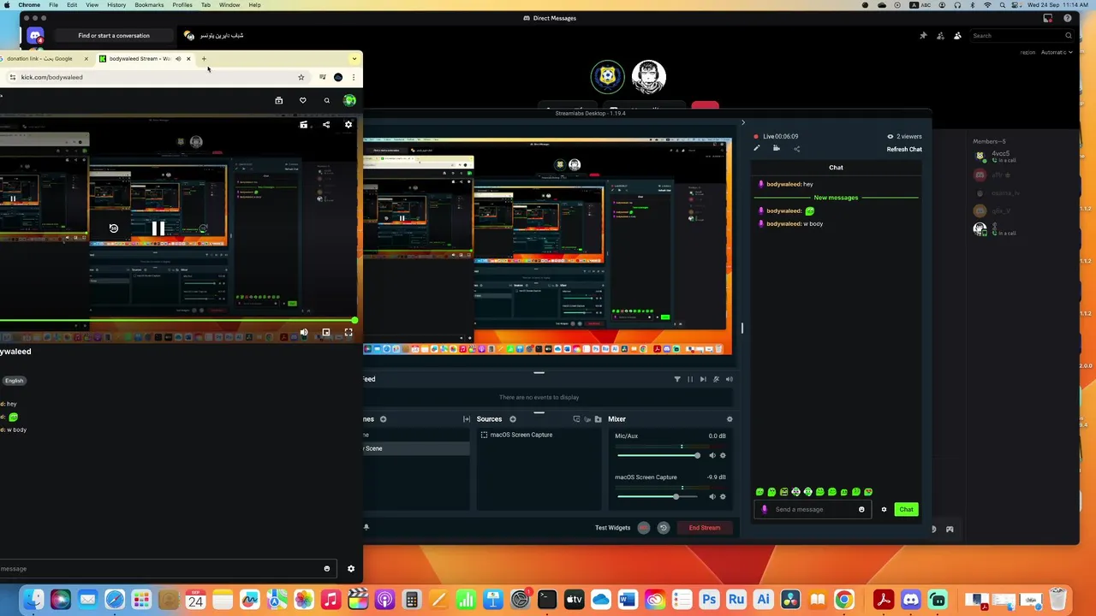The height and width of the screenshot is (616, 1096).
Task: Open Discord Search box
Action: [x=1022, y=36]
